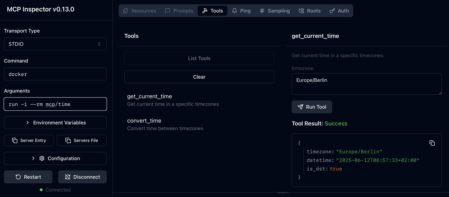Copy the tool result JSON output
This screenshot has width=449, height=197.
(432, 143)
